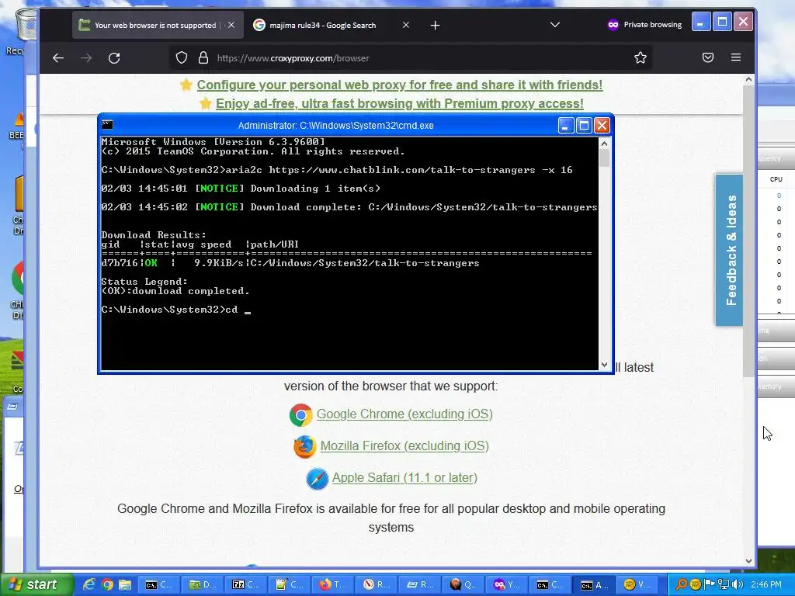Open the file explorer quick launch icon

pyautogui.click(x=125, y=585)
